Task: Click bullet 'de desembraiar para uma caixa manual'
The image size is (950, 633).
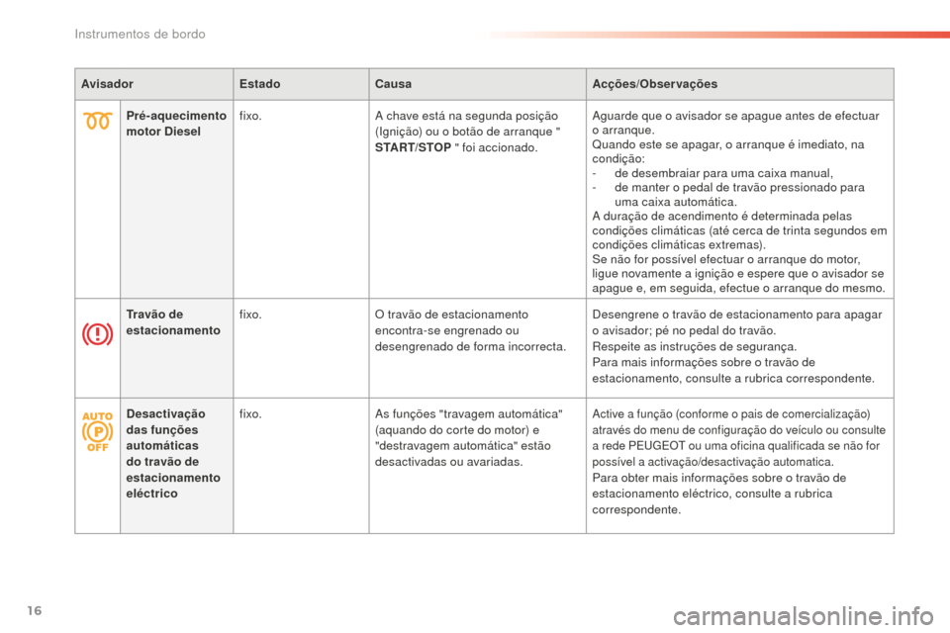Action: pyautogui.click(x=723, y=173)
